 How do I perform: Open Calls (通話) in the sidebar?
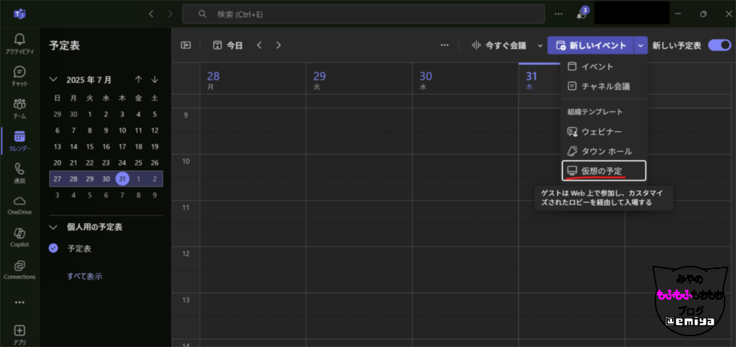pyautogui.click(x=19, y=173)
